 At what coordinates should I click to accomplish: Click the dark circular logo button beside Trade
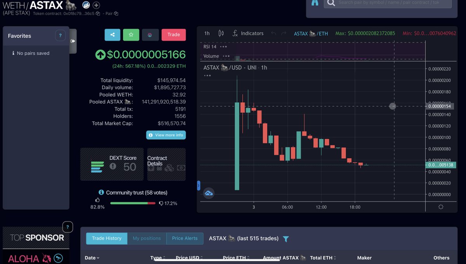click(x=150, y=35)
